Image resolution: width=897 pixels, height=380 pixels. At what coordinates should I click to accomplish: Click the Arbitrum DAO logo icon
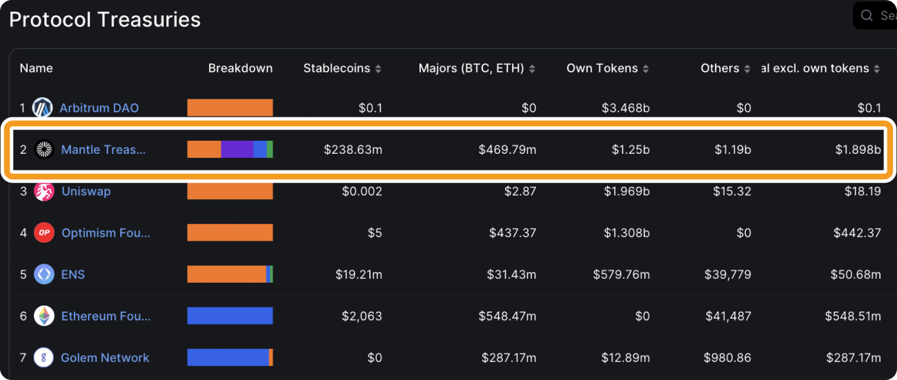coord(43,108)
